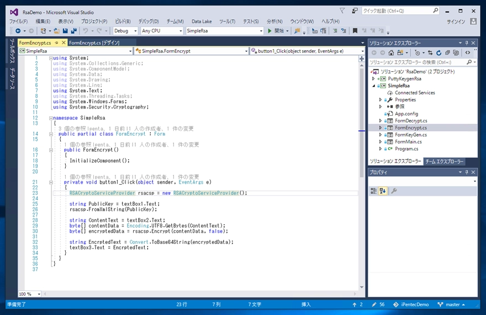
Task: Click the notifications flag icon in title bar
Action: 342,11
